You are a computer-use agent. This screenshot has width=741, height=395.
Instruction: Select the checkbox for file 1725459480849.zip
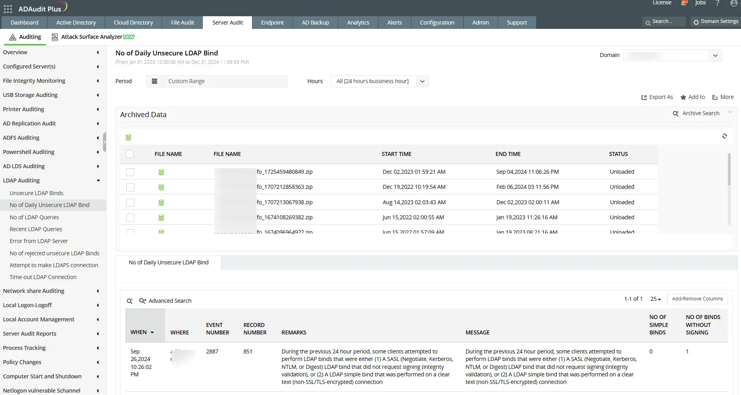[130, 172]
